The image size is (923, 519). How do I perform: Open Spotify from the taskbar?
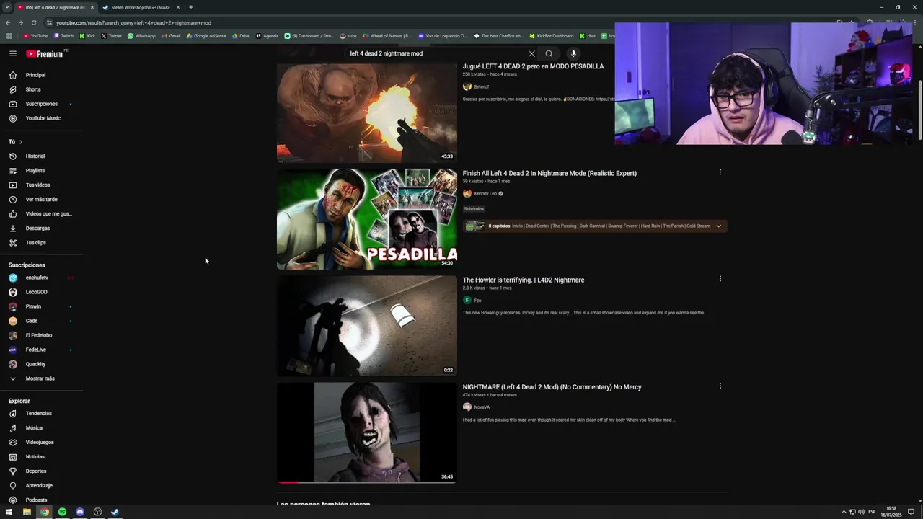(62, 512)
